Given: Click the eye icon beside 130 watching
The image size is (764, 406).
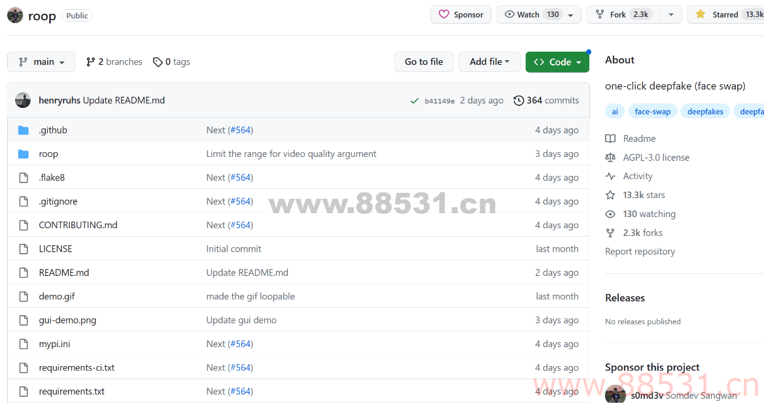Looking at the screenshot, I should 610,214.
